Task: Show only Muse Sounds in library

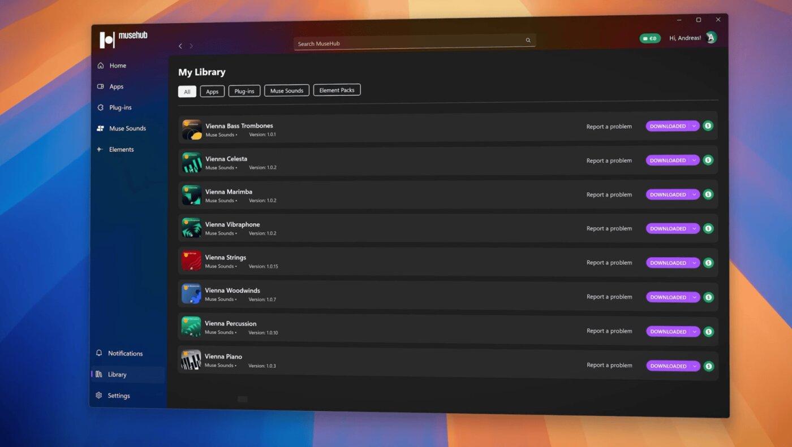Action: point(287,90)
